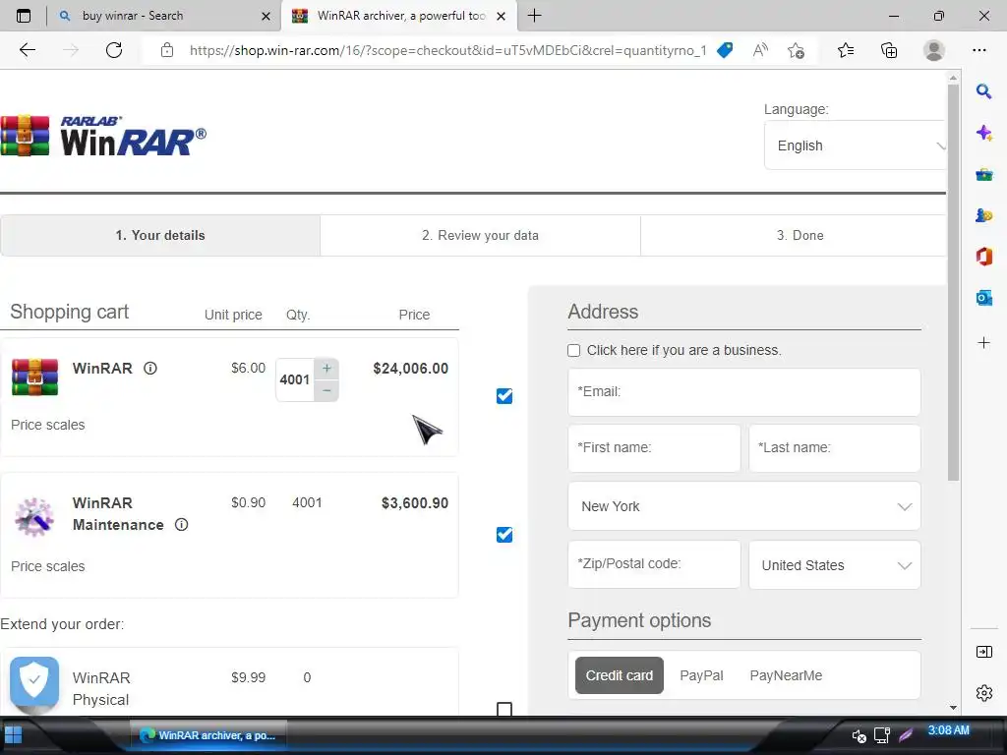Open the Collections panel

889,50
